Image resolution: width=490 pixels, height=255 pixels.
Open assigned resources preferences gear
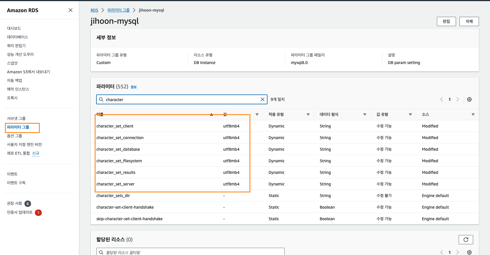[x=469, y=252]
